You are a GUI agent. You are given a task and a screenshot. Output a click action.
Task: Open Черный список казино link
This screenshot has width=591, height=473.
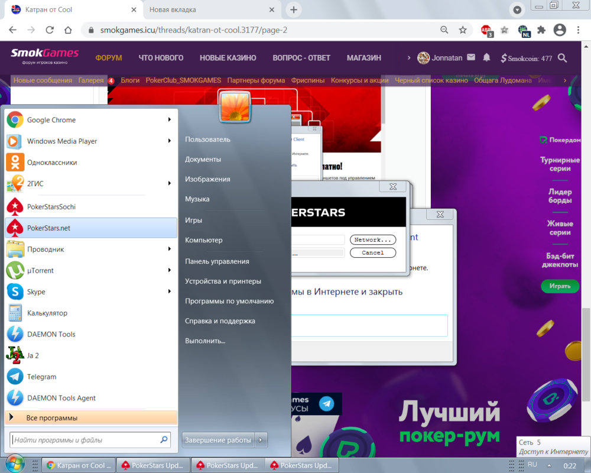[x=431, y=80]
